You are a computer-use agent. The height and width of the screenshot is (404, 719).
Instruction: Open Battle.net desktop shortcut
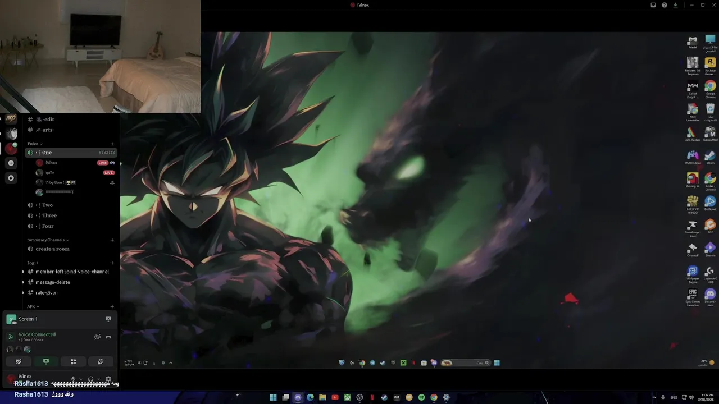point(710,204)
